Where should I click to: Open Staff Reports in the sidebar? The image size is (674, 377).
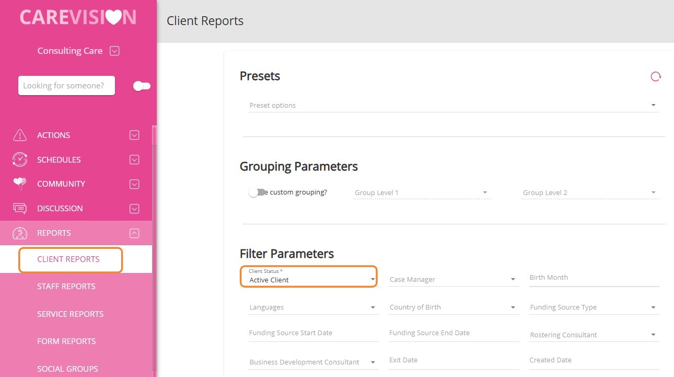[66, 286]
